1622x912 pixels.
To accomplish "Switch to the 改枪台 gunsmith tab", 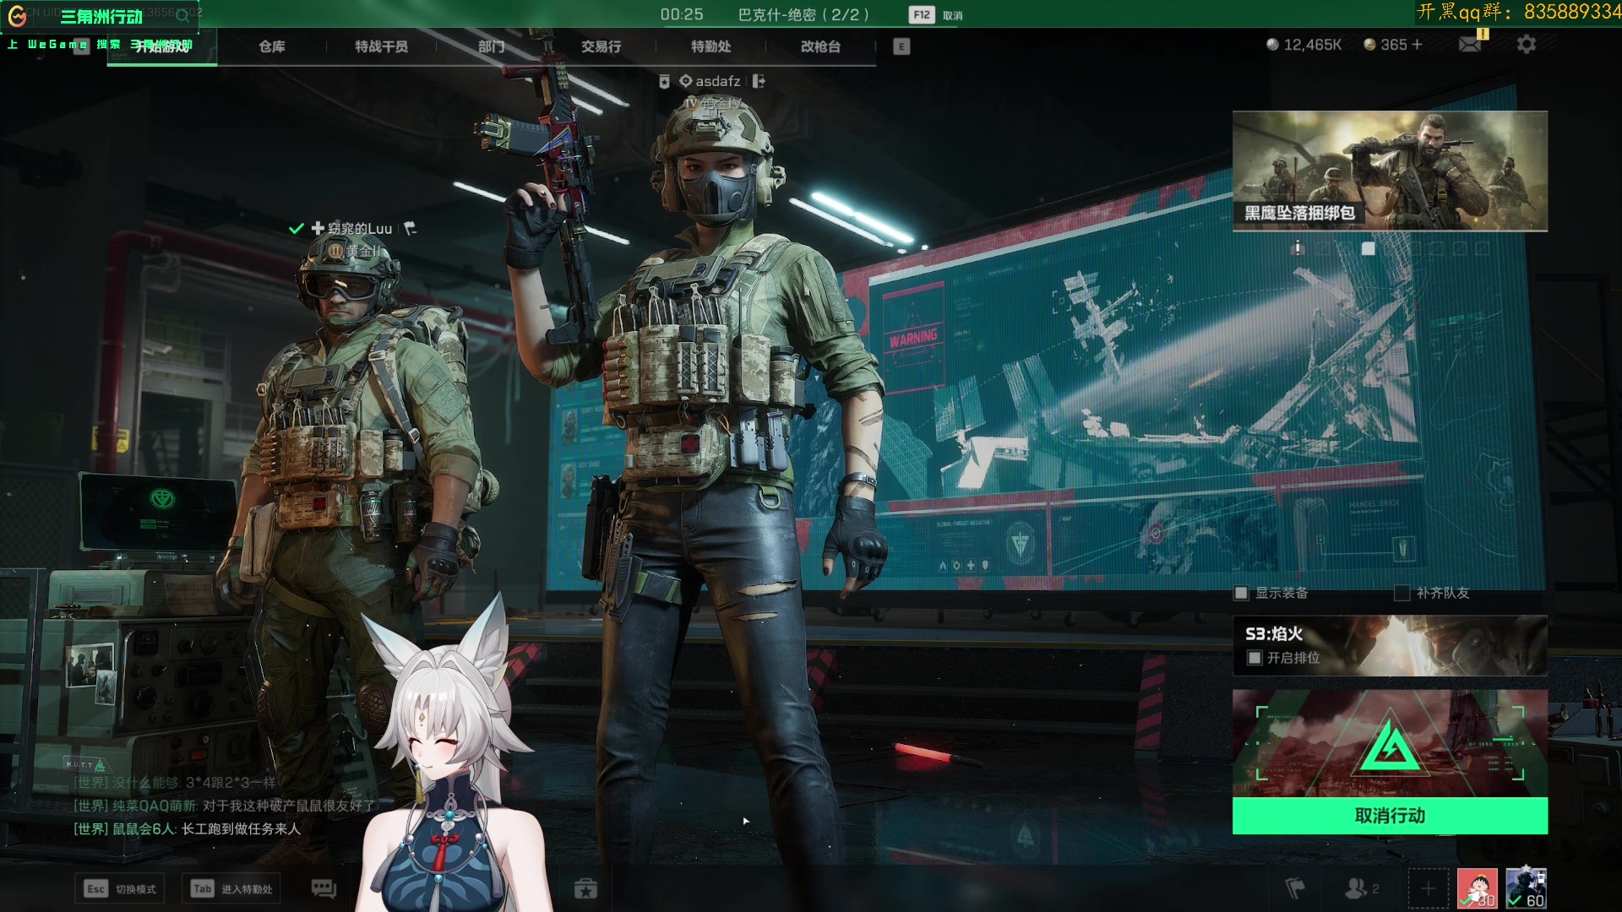I will pyautogui.click(x=820, y=46).
